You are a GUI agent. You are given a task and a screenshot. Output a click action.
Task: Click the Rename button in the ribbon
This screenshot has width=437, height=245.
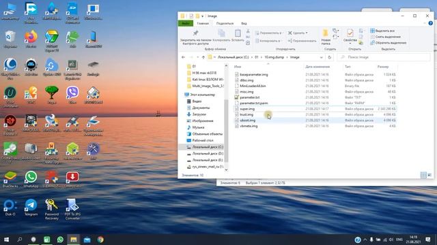302,41
